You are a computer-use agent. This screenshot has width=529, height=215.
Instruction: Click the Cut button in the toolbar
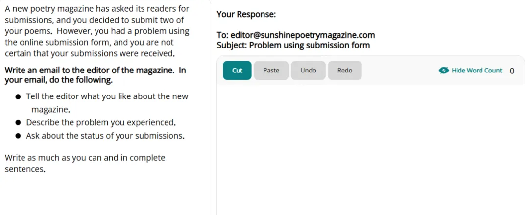[237, 70]
